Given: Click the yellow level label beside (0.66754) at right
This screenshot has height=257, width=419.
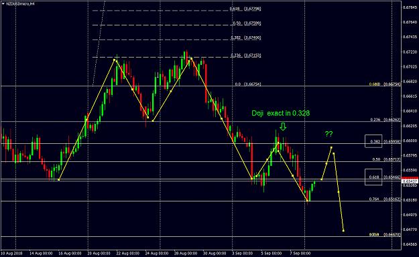Looking at the screenshot, I should coord(375,84).
